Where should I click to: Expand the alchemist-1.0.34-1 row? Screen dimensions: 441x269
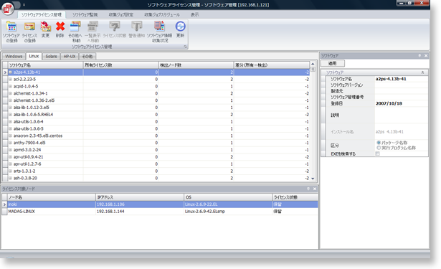coord(10,93)
